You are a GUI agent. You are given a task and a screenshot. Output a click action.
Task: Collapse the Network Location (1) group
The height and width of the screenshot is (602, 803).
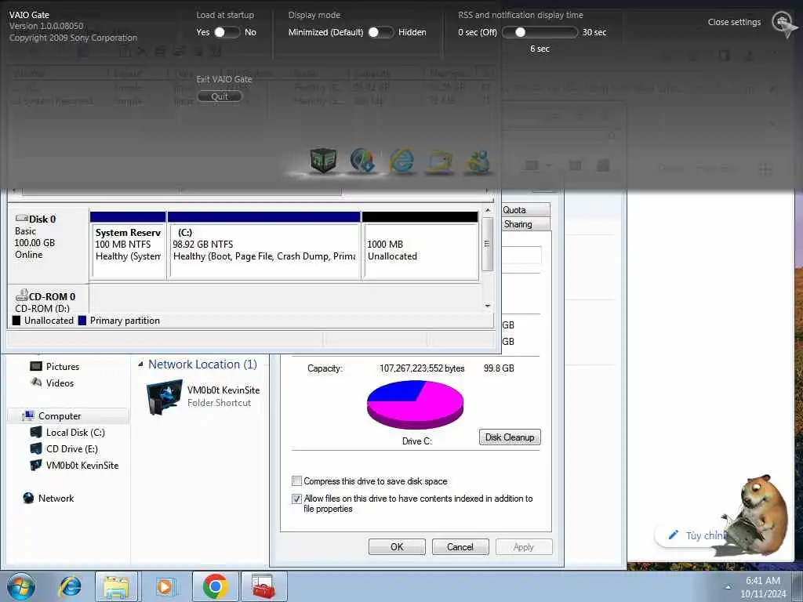[140, 364]
